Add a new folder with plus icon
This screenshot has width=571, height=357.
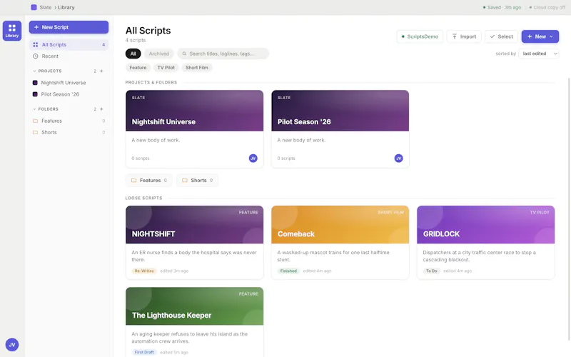(x=101, y=109)
